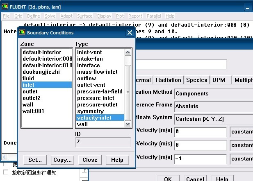
Task: Switch to the Species tab
Action: point(196,80)
